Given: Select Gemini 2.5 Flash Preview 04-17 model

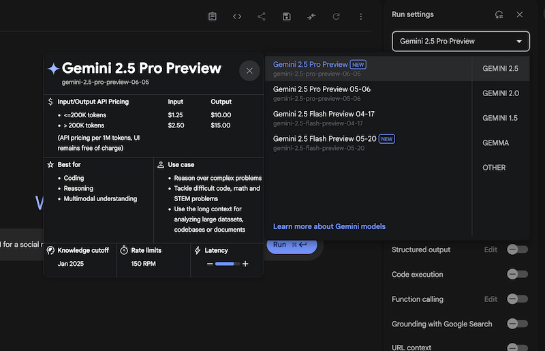Looking at the screenshot, I should pos(368,118).
